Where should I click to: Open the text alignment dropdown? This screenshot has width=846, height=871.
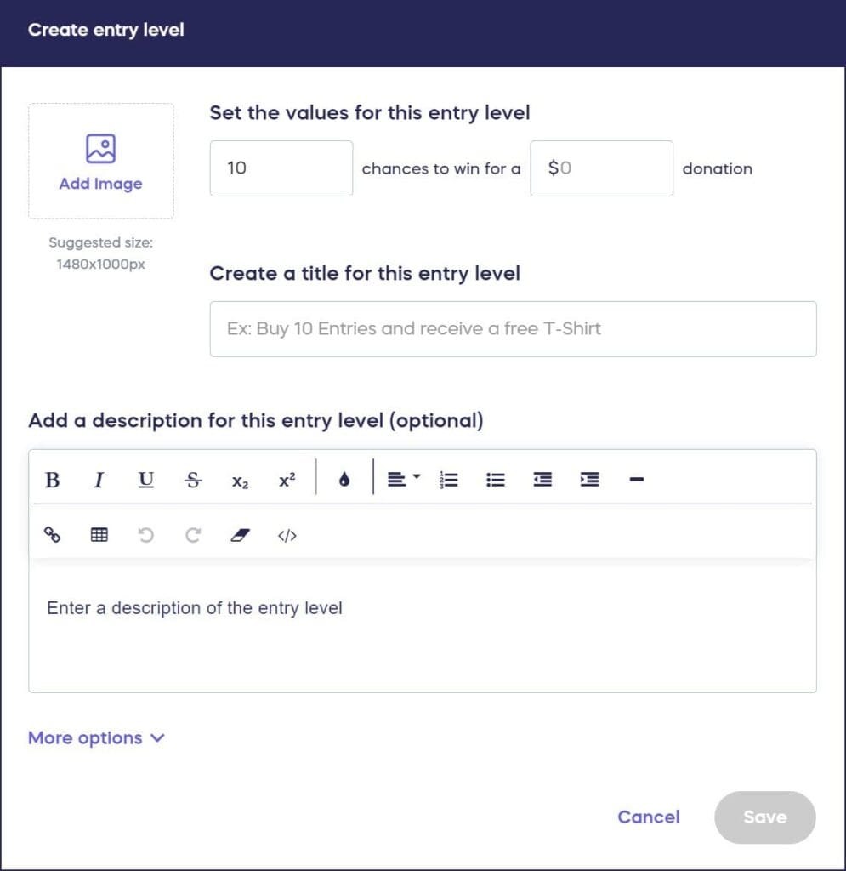point(403,480)
